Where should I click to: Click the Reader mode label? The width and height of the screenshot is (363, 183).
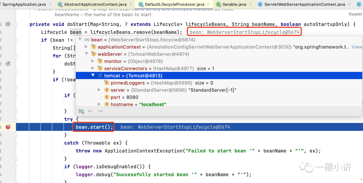[x=356, y=14]
